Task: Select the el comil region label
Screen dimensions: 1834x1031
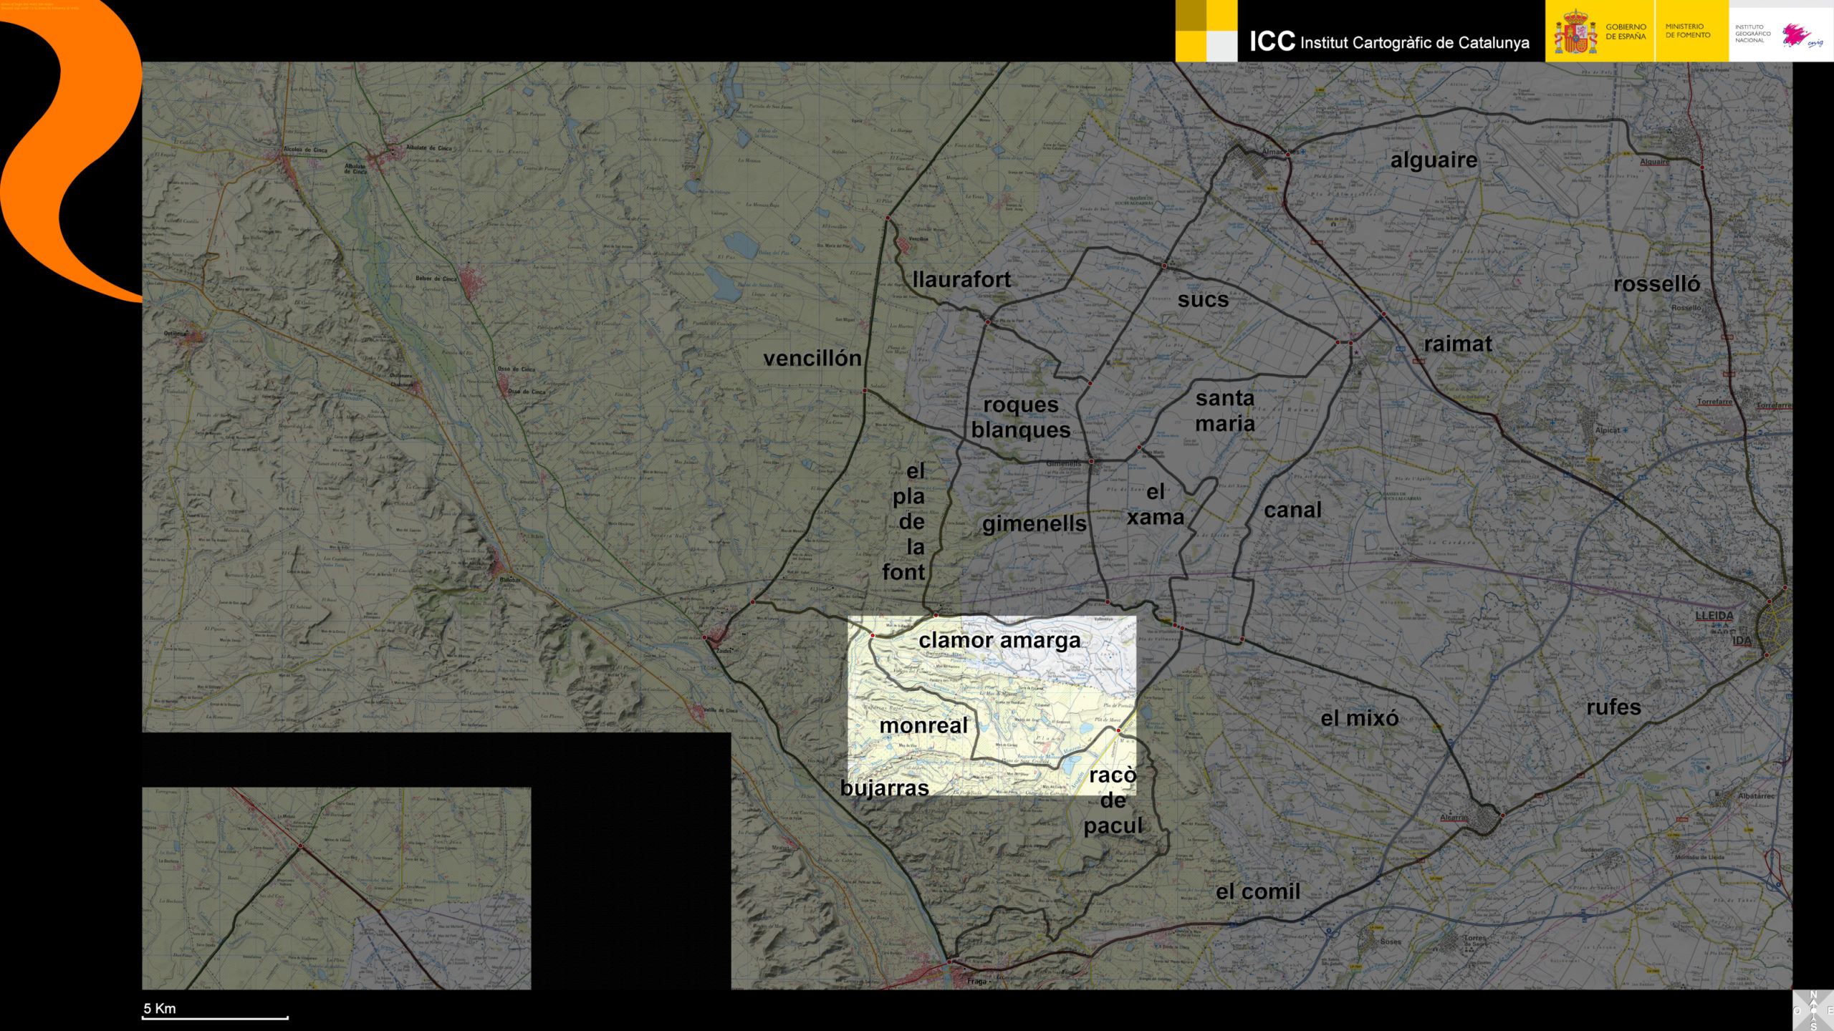Action: click(1257, 891)
